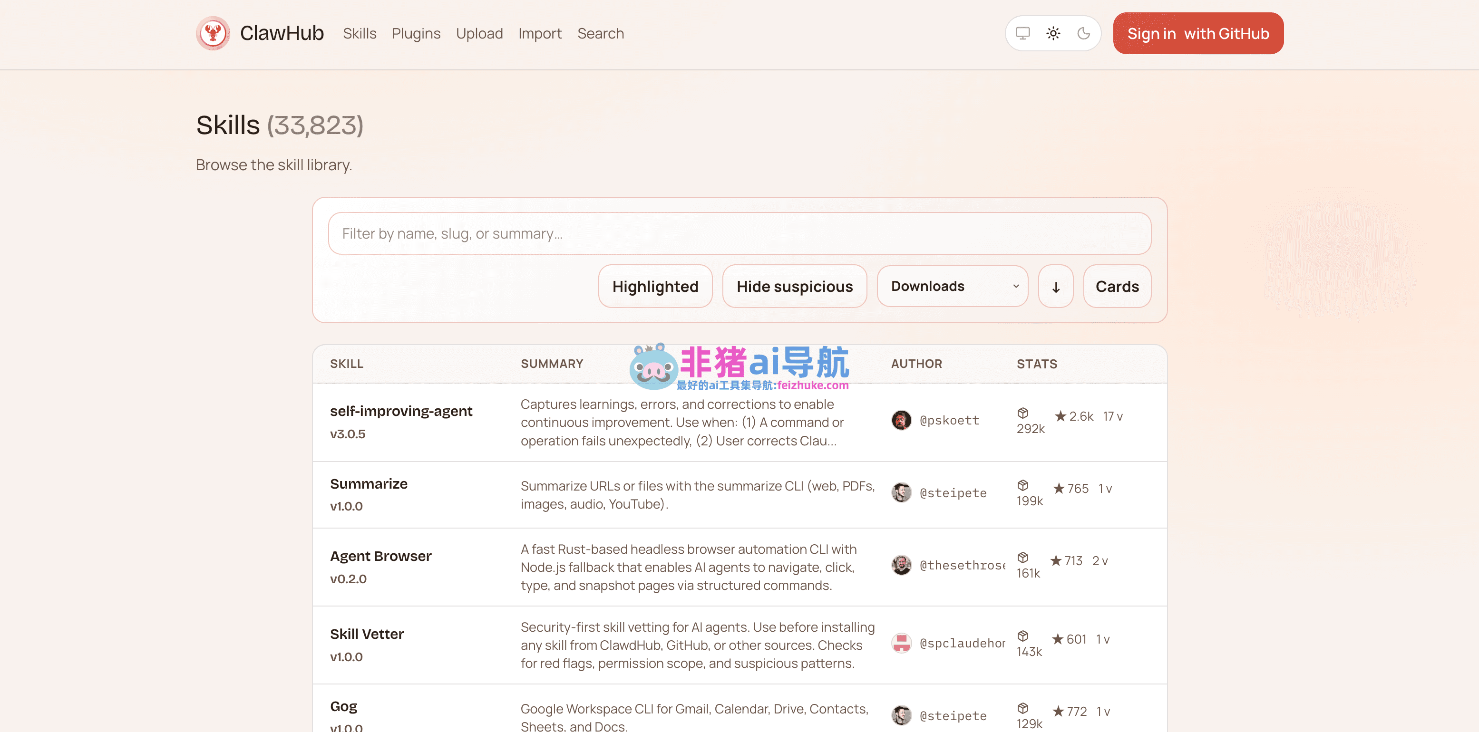The height and width of the screenshot is (732, 1479).
Task: Visit the @thesethrose author profile
Action: (x=962, y=565)
